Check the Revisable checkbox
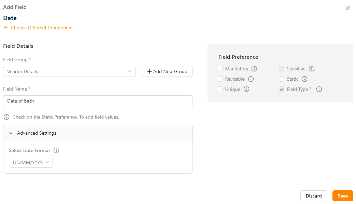Screen dimensions: 356x204 tap(220, 79)
